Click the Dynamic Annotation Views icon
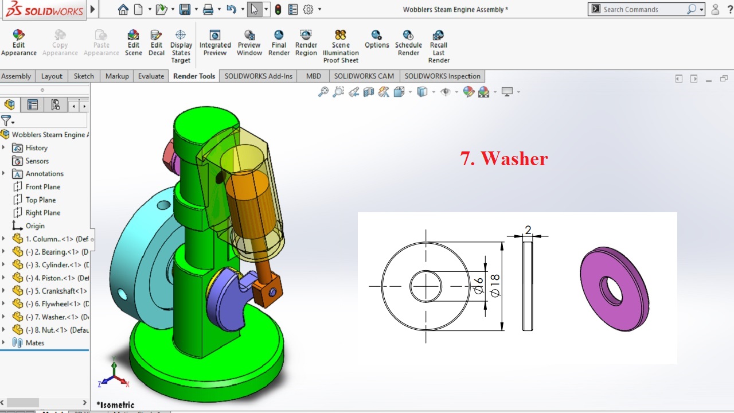The image size is (734, 413). click(384, 92)
